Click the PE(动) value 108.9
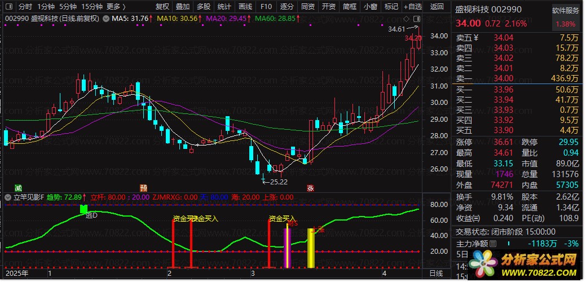The width and height of the screenshot is (586, 282). [569, 218]
